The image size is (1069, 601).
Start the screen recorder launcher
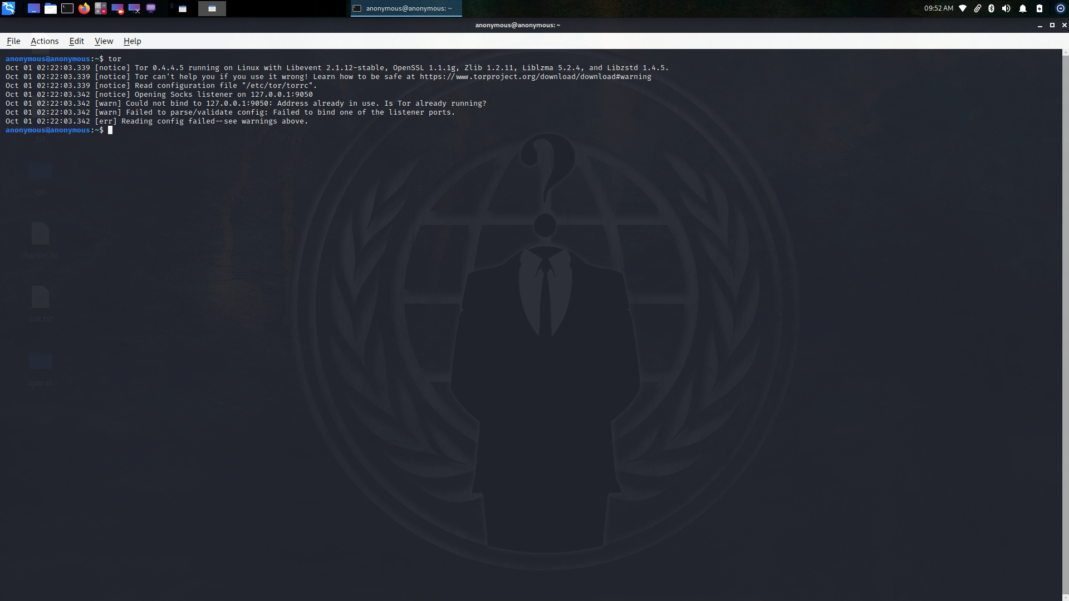click(x=117, y=8)
